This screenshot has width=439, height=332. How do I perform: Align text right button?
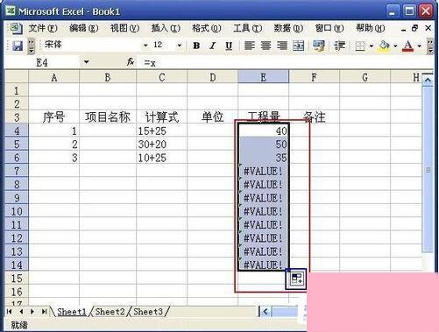pos(282,46)
